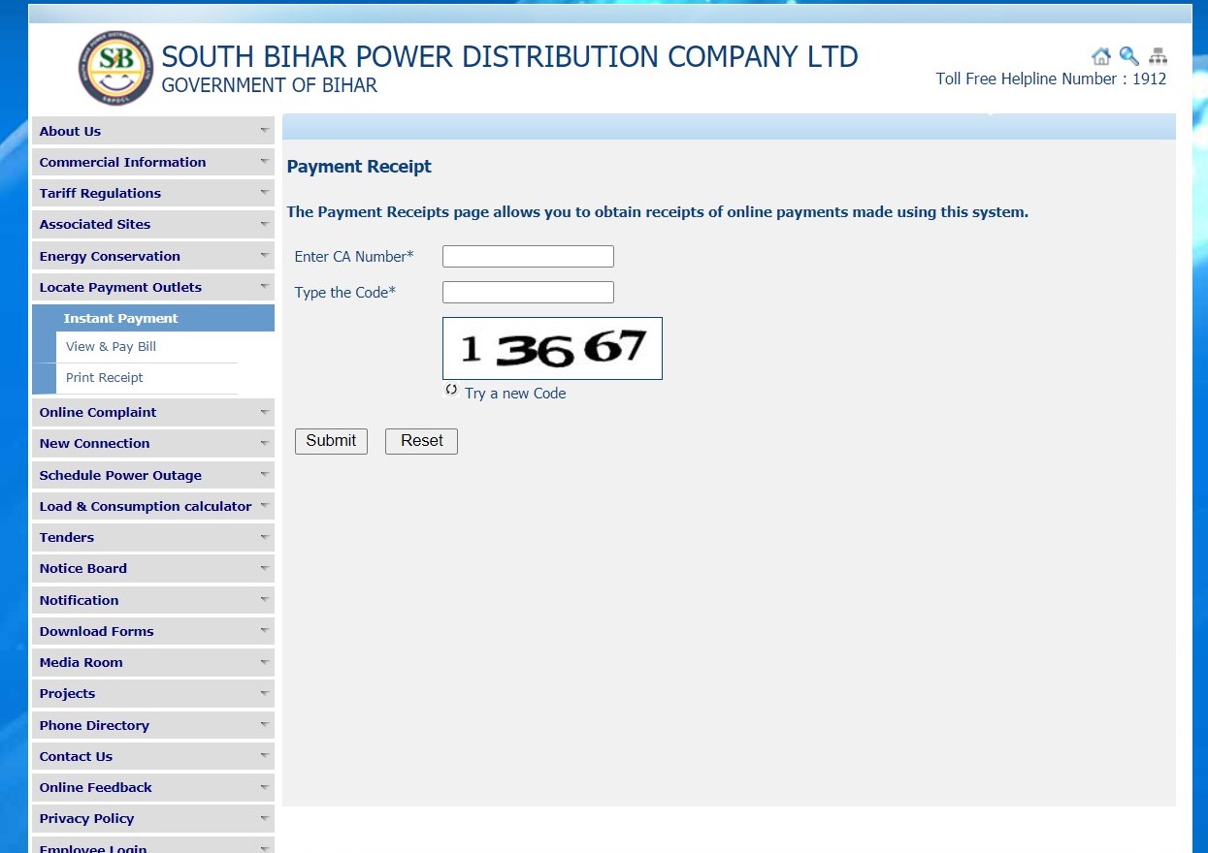Open the Energy Conservation menu
Screen dimensions: 1208x853
(x=153, y=256)
